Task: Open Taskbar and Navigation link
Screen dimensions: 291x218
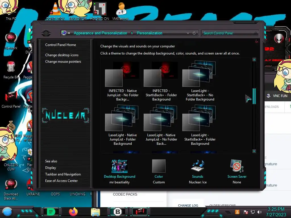Action: [x=63, y=174]
